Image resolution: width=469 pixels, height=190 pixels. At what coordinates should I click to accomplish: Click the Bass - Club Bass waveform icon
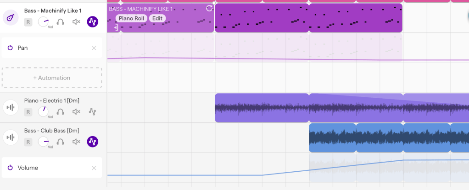(11, 137)
